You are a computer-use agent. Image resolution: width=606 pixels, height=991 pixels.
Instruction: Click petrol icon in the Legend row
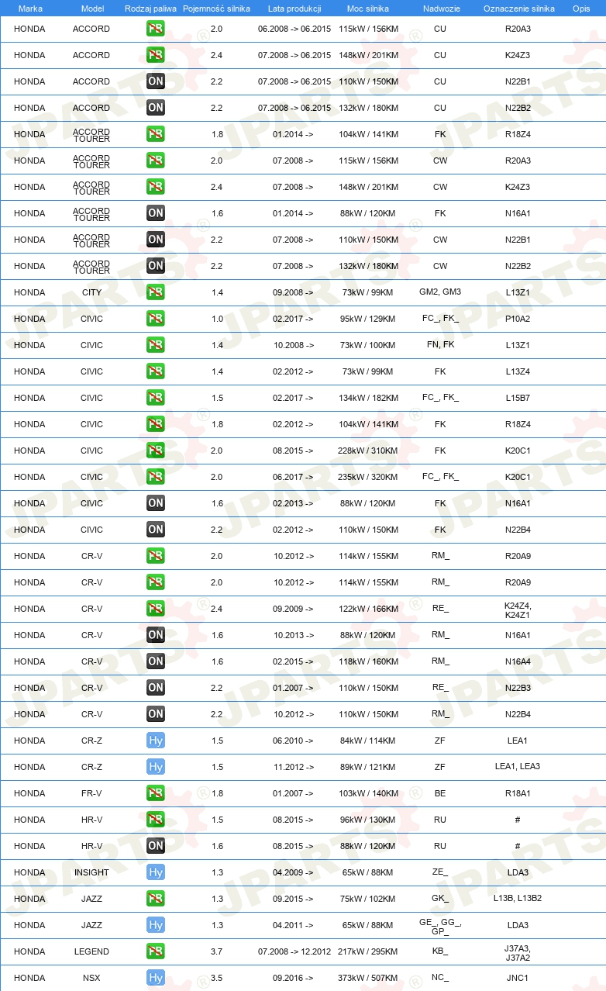(156, 951)
